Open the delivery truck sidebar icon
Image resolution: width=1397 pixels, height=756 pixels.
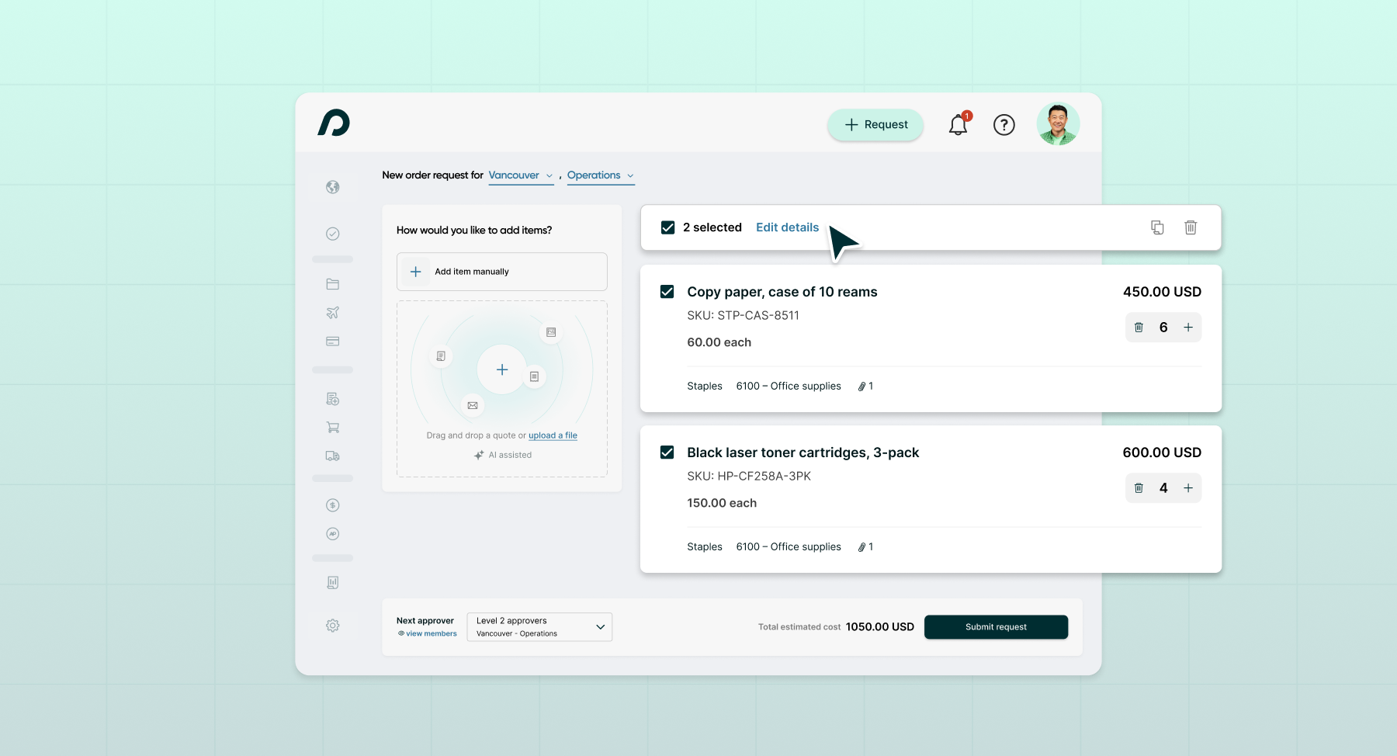click(x=333, y=456)
